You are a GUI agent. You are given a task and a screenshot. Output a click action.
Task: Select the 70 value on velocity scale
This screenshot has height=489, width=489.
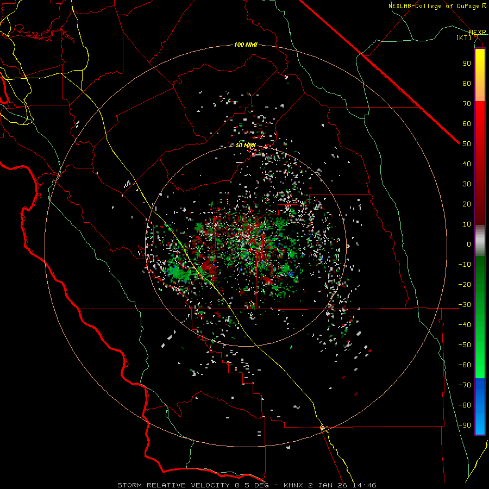467,104
